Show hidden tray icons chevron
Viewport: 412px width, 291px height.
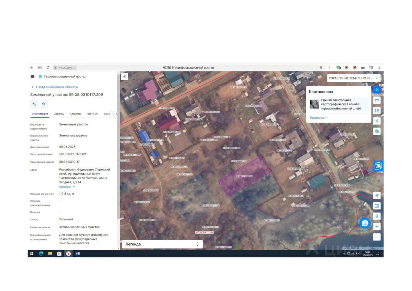344,254
